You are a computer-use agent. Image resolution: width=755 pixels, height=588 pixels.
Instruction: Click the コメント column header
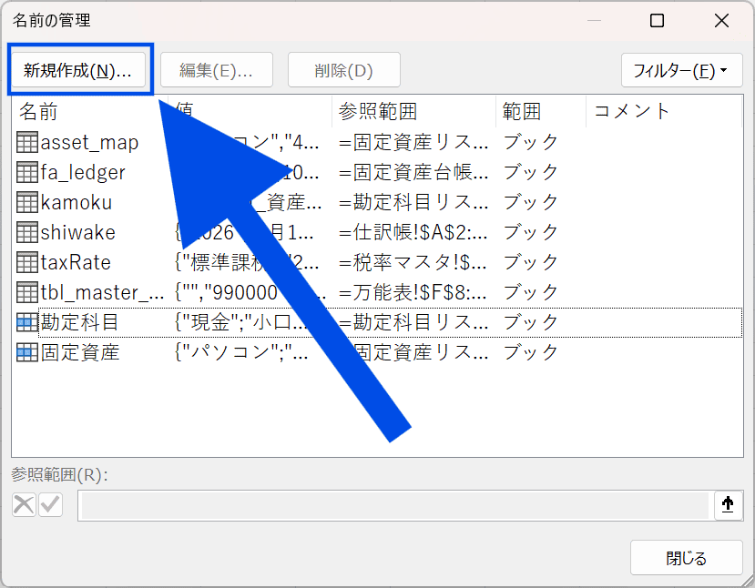point(662,111)
